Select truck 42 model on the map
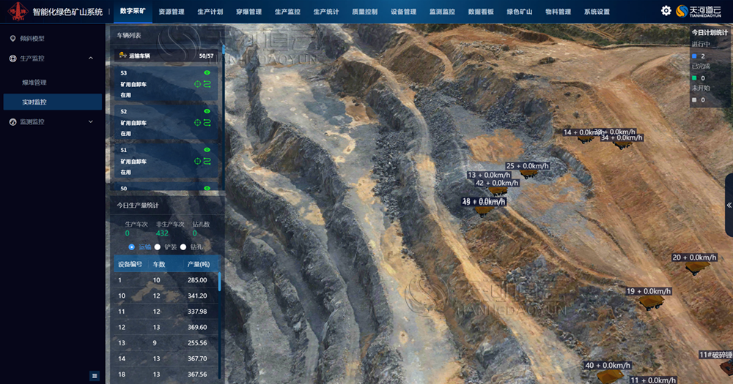 click(x=498, y=191)
